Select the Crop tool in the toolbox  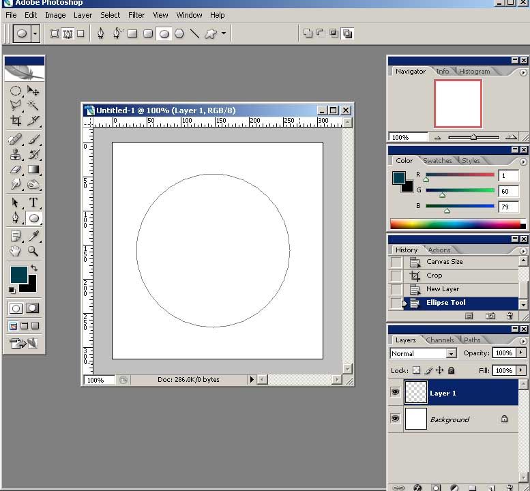click(x=15, y=121)
